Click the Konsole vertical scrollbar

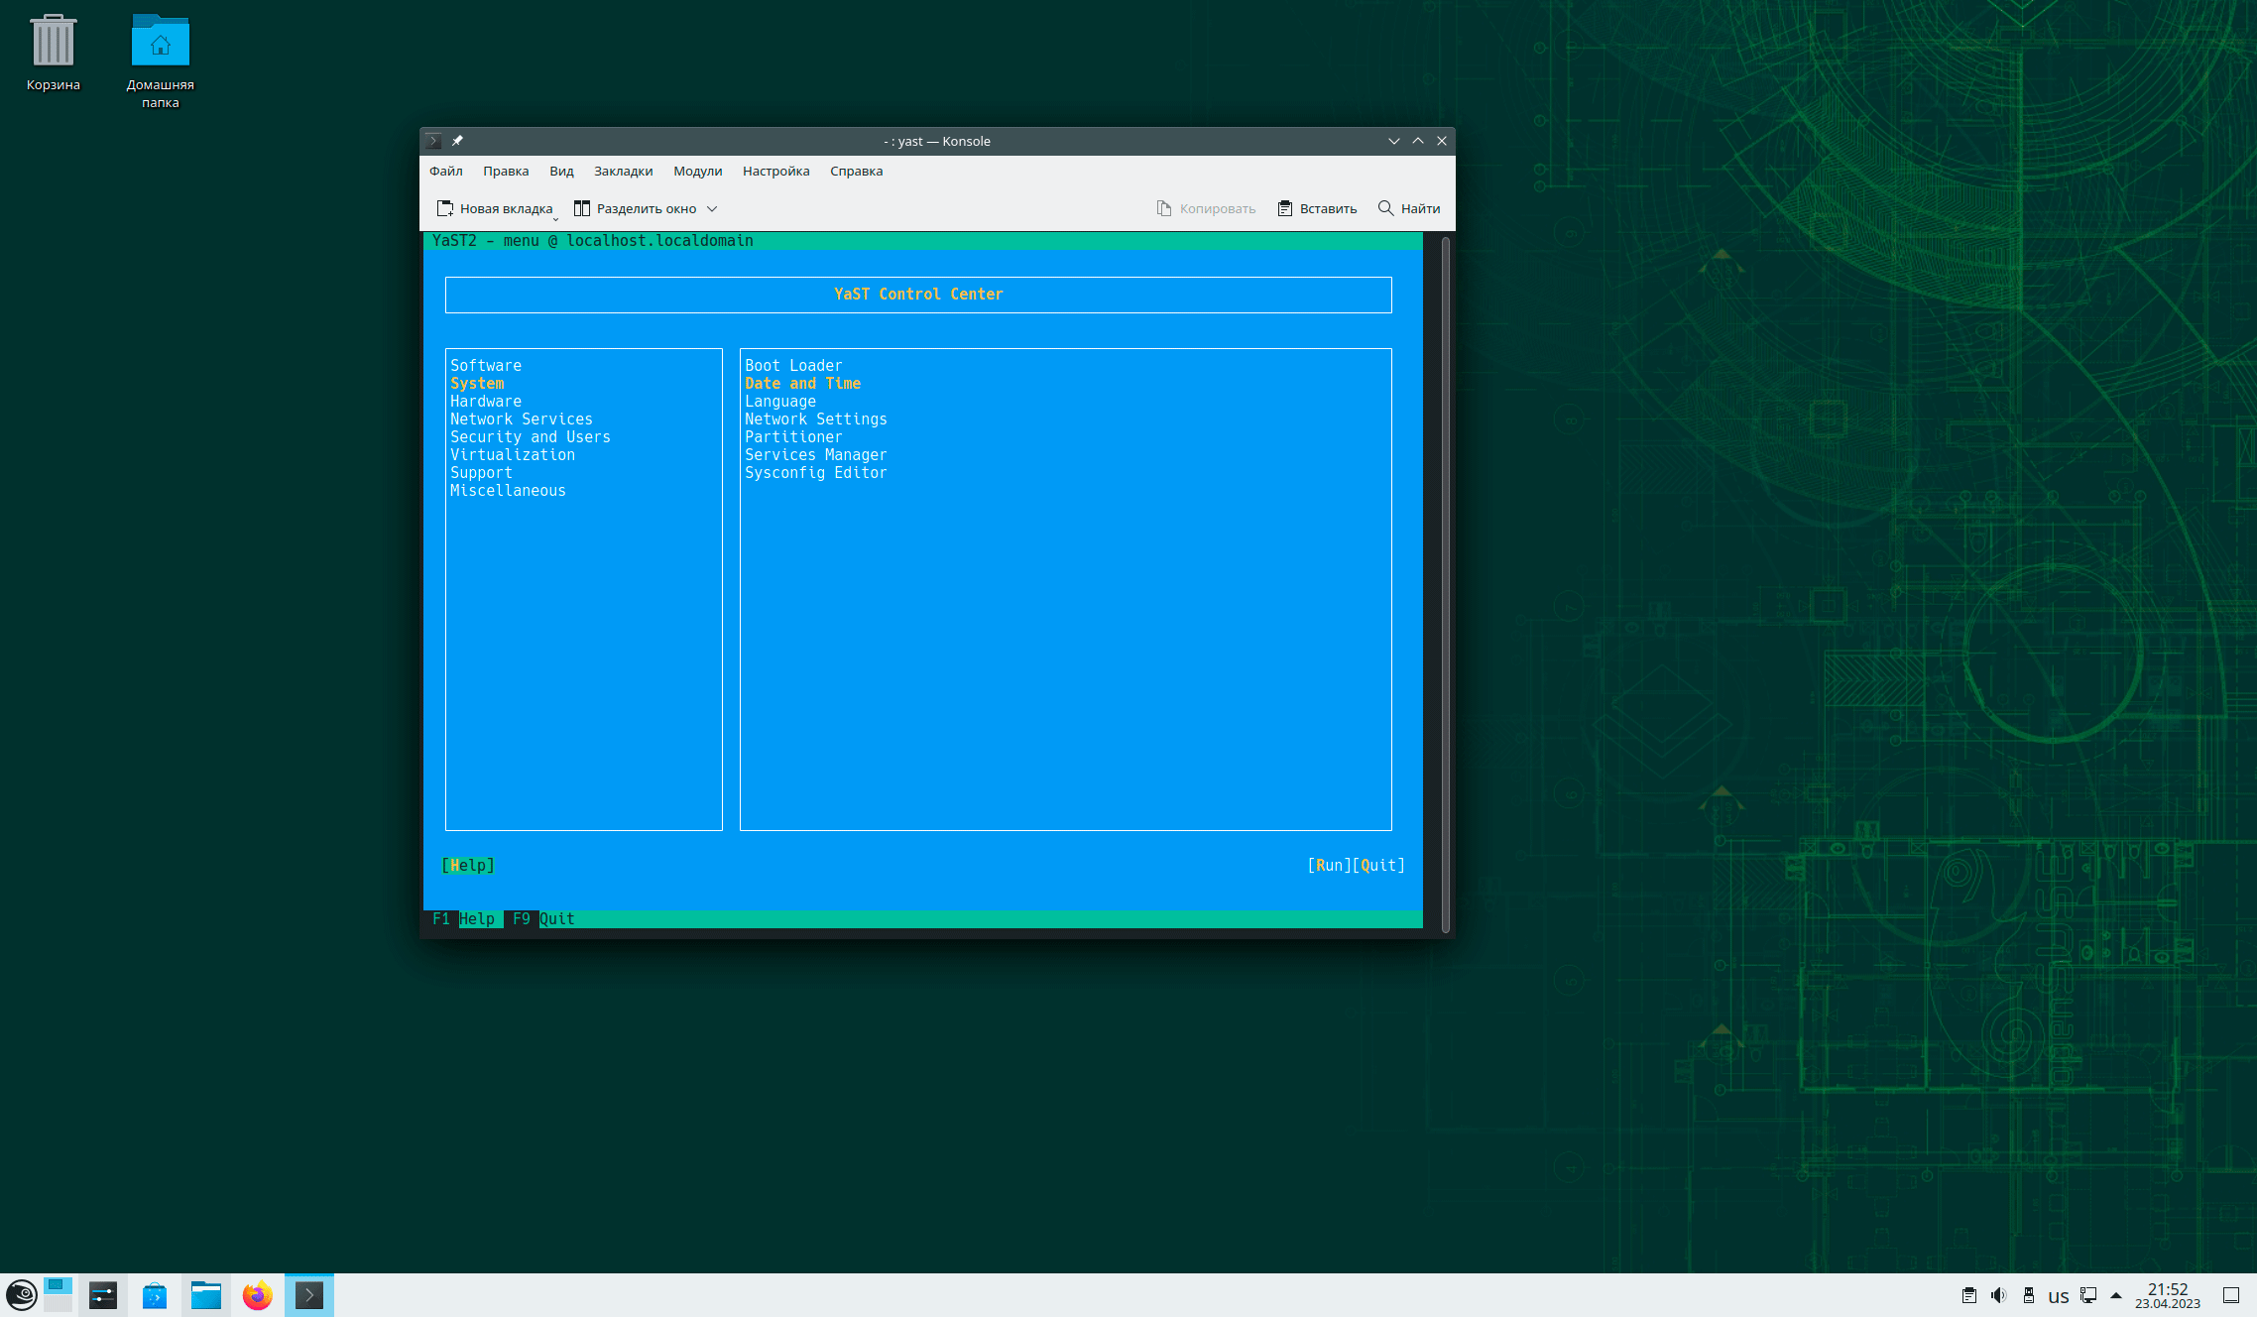(1445, 583)
